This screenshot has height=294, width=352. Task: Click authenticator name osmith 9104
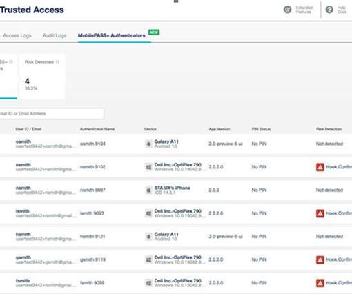pos(92,144)
